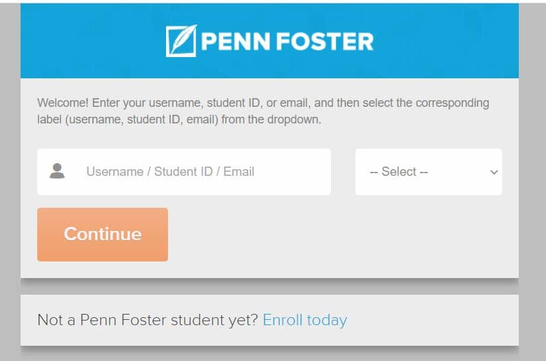Click the "label (username, student ID, email)" instruction line
Viewport: 546px width, 361px height.
point(128,119)
